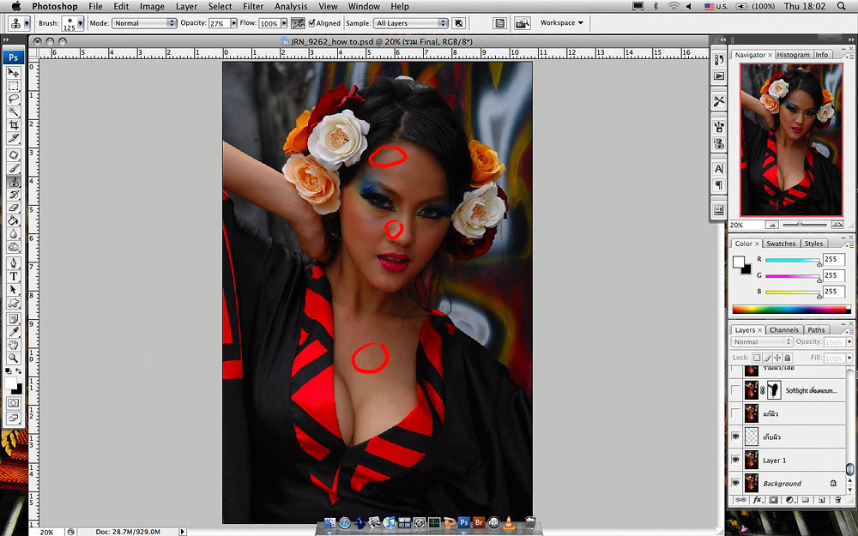This screenshot has height=536, width=858.
Task: Click the Navigator zoom in button
Action: coord(837,225)
